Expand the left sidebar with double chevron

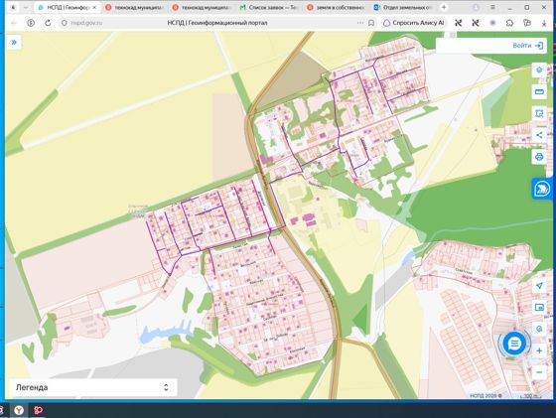pyautogui.click(x=14, y=43)
